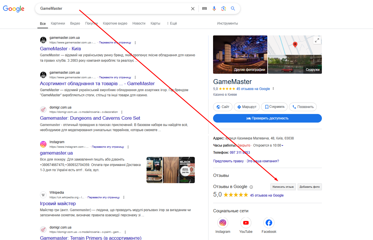Open Black November Instagram thumbnail image
The width and height of the screenshot is (373, 240).
tap(187, 170)
